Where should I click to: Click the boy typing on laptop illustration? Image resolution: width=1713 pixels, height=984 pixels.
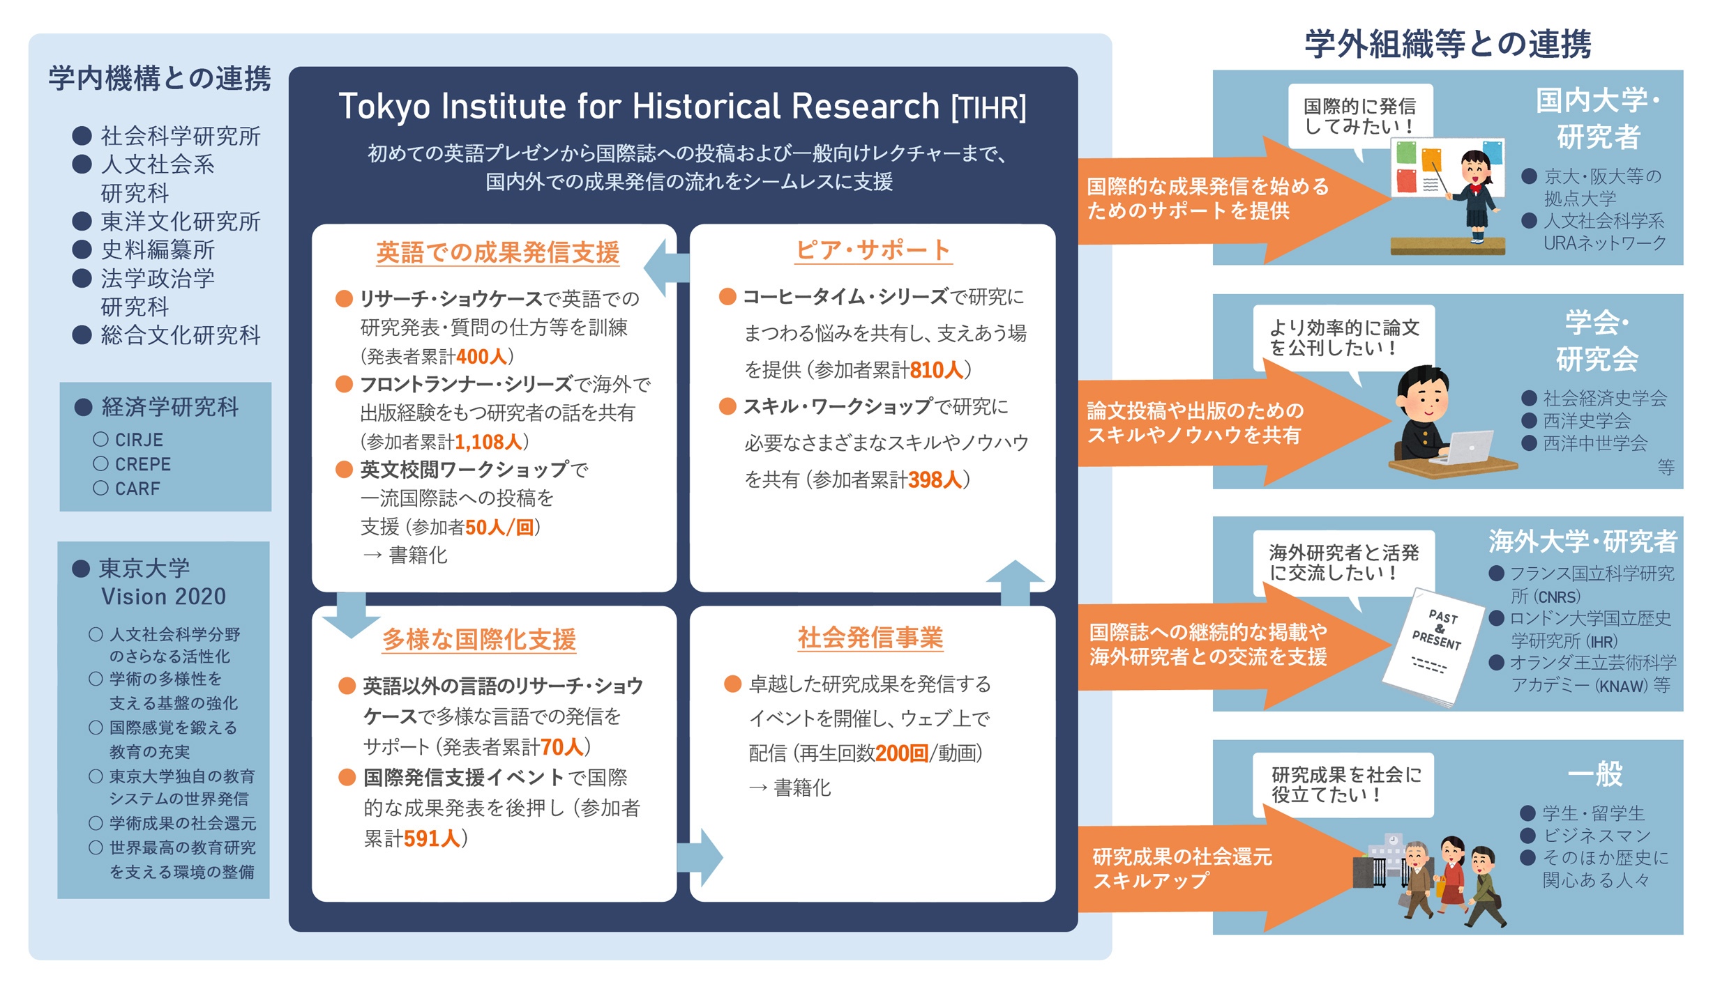(1453, 422)
